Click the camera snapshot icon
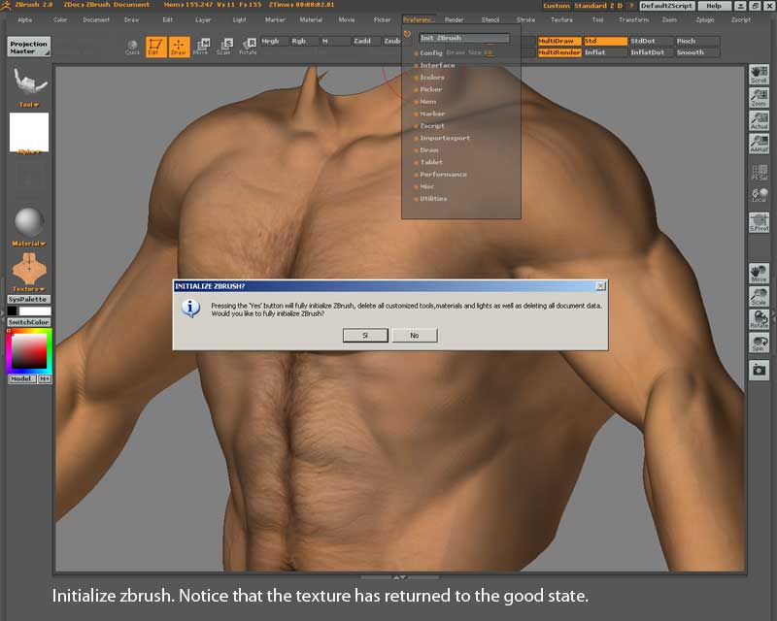This screenshot has width=777, height=621. click(x=759, y=370)
